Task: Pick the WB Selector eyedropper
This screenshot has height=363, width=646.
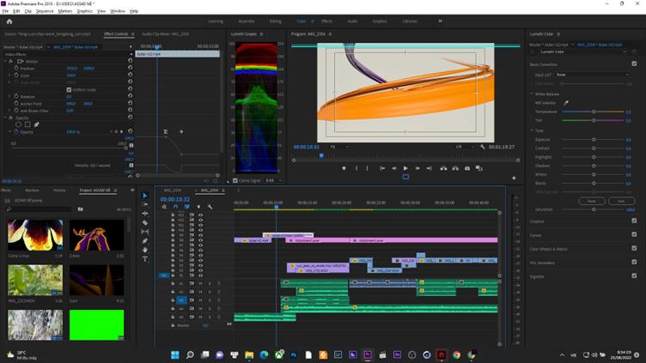Action: click(x=566, y=102)
